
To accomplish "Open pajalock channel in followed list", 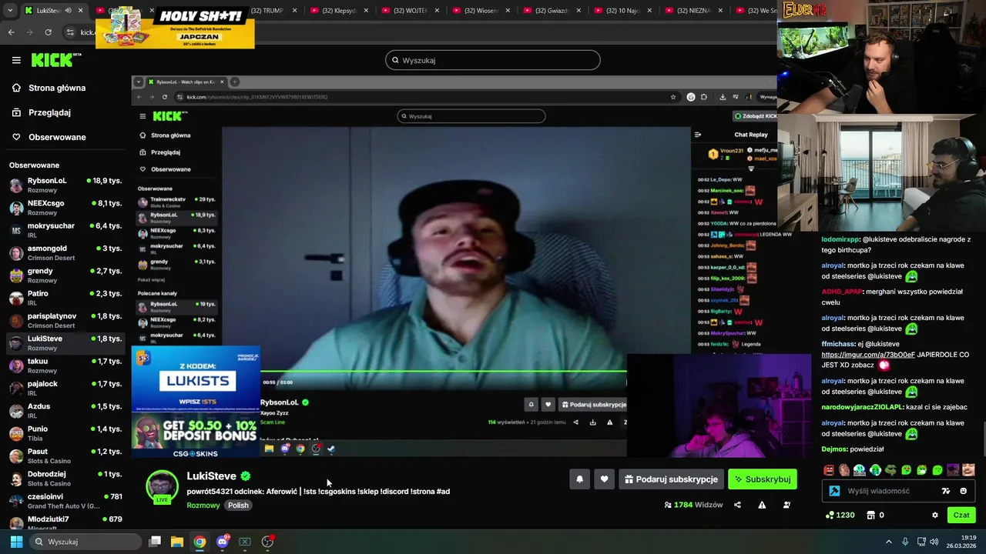I will tap(65, 388).
